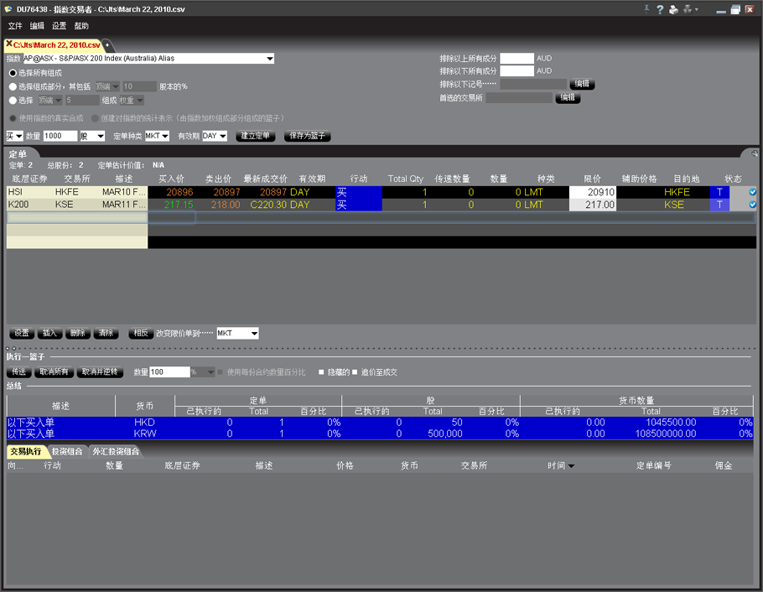
Task: Switch to the 外汇投资组合 tab
Action: (x=117, y=452)
